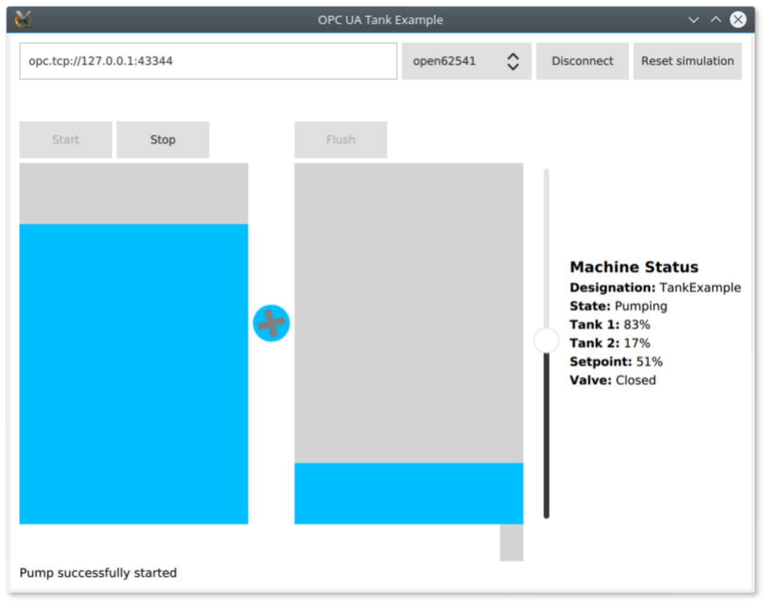Expand the protocol dropdown next to the address bar
The width and height of the screenshot is (765, 604).
pyautogui.click(x=466, y=60)
